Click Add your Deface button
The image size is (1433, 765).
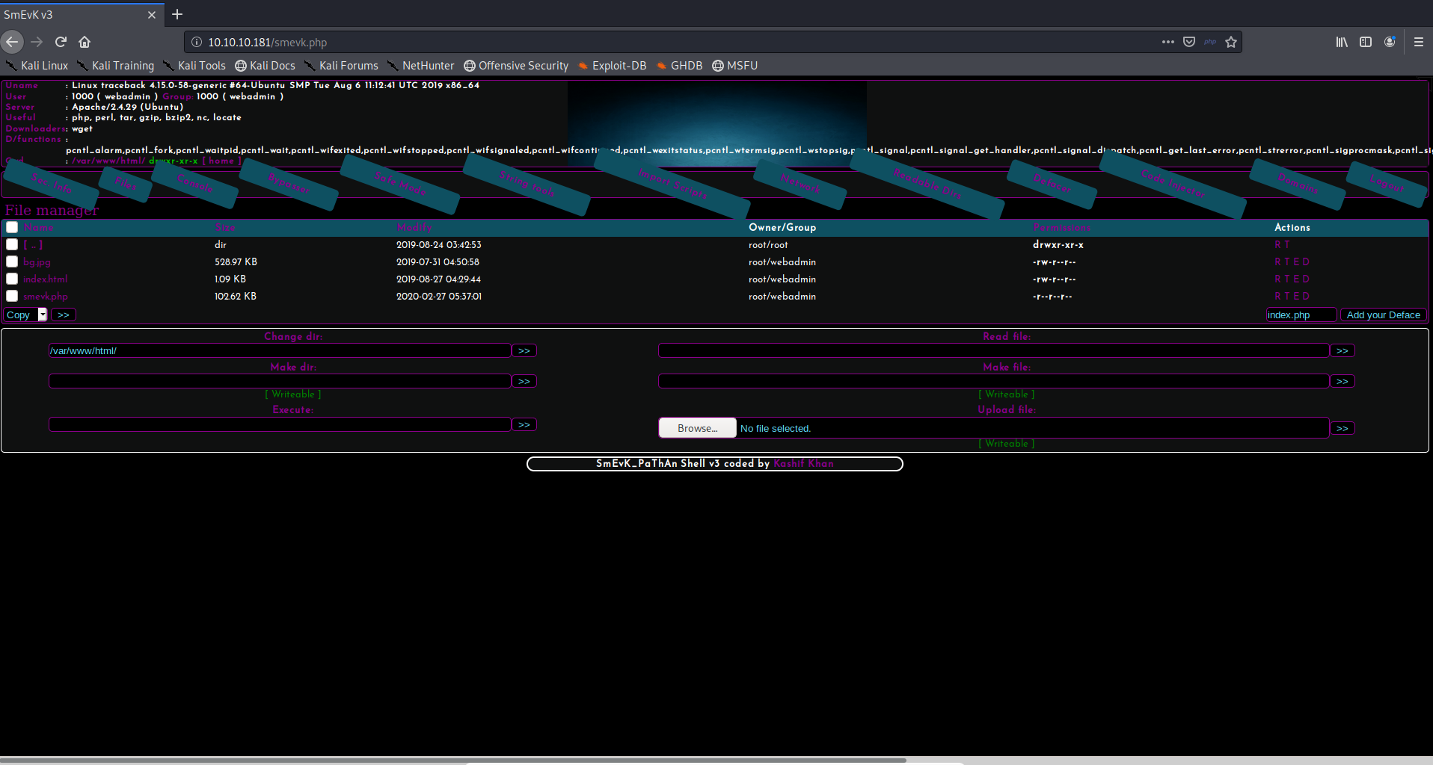click(1383, 315)
